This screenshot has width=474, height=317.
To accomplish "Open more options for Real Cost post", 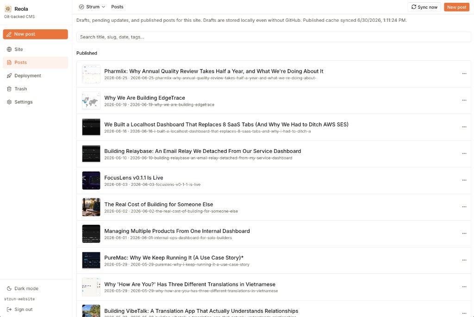I will point(464,207).
